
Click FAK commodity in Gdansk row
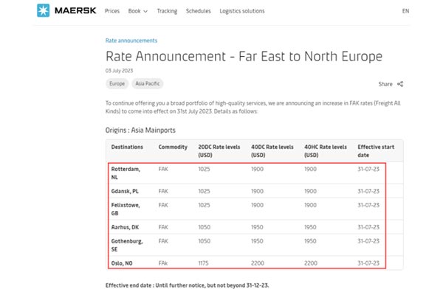click(163, 191)
